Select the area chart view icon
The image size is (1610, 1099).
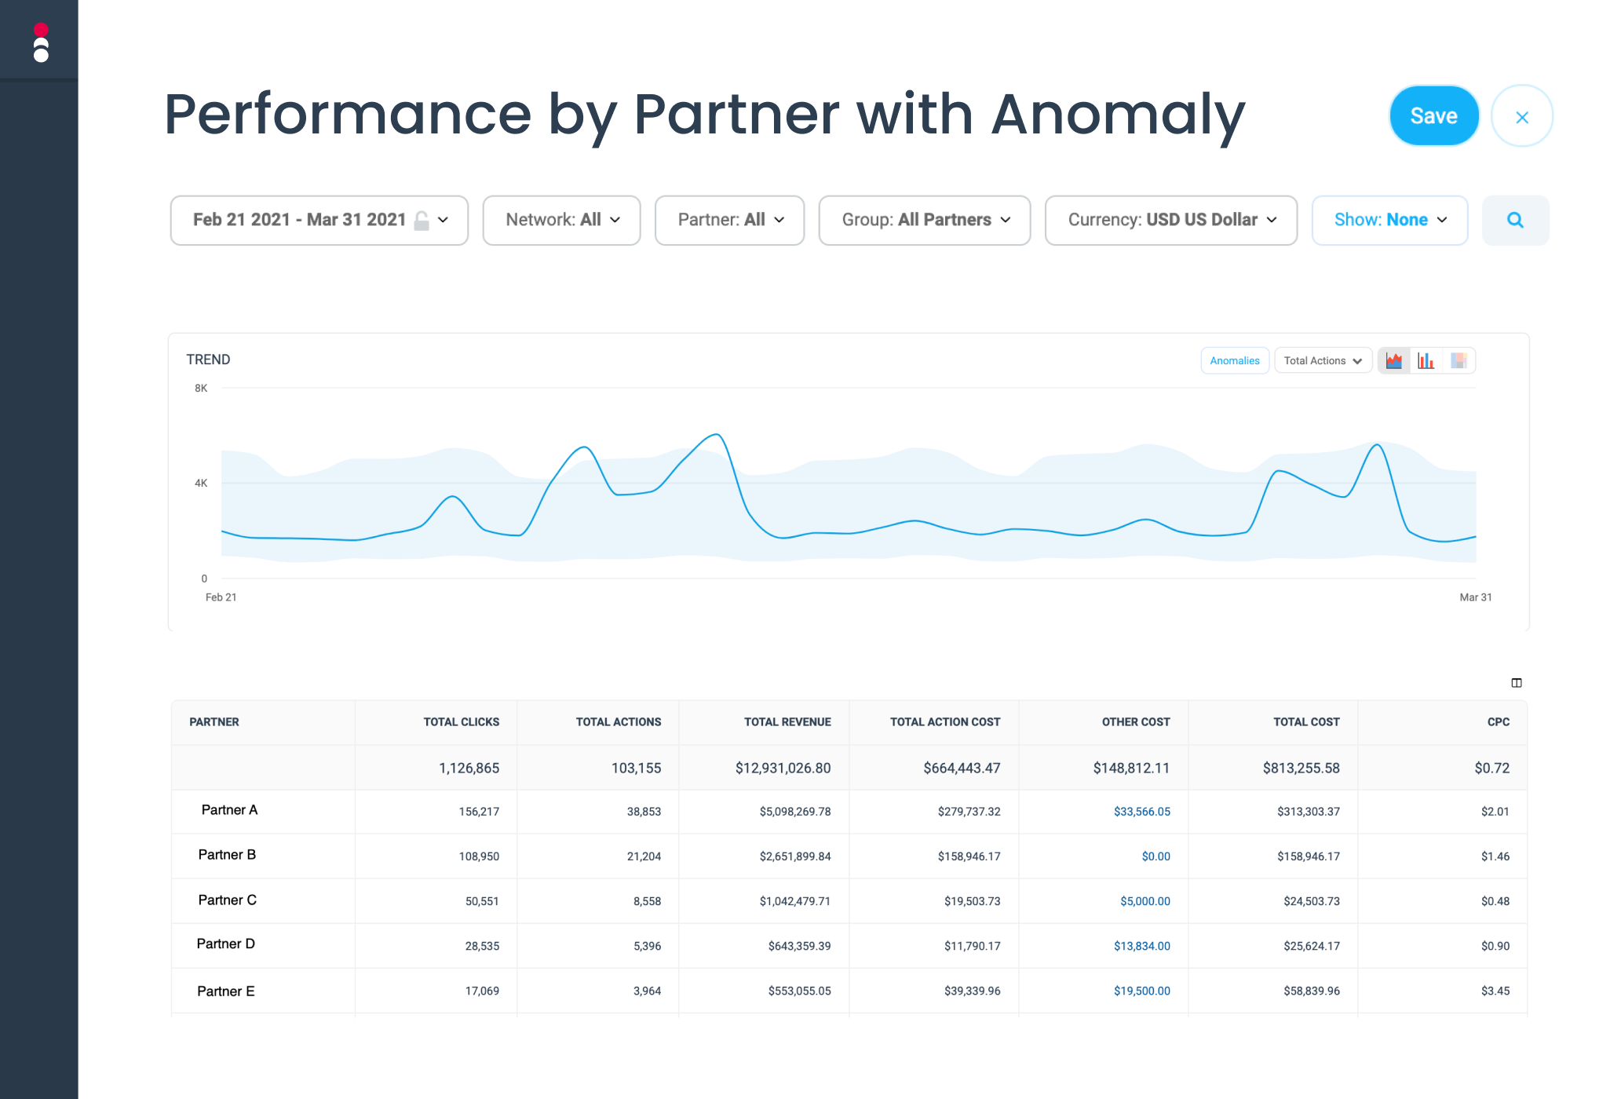coord(1394,360)
